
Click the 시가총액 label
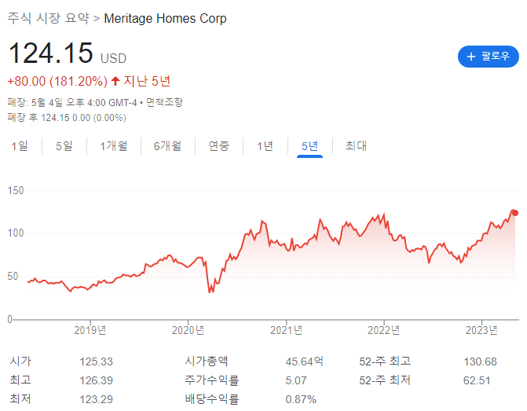point(207,361)
